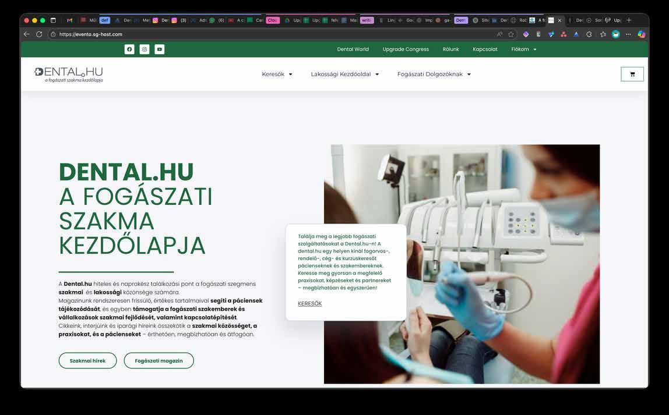
Task: Open the Facebook social icon
Action: coord(129,49)
